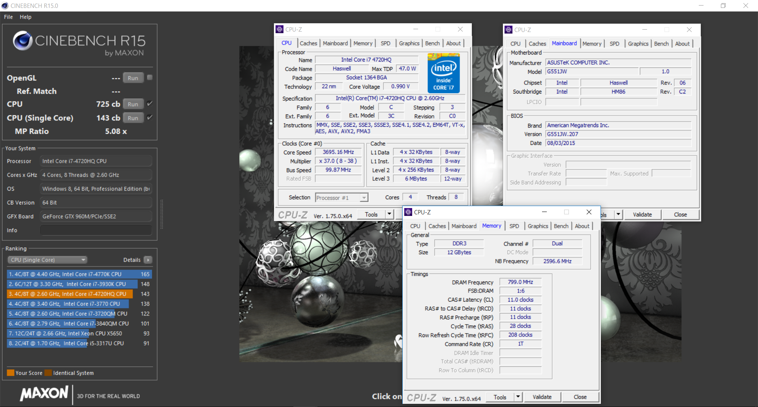Select ranking row i5-3317U CPU
Viewport: 758px width, 407px height.
pyautogui.click(x=79, y=343)
